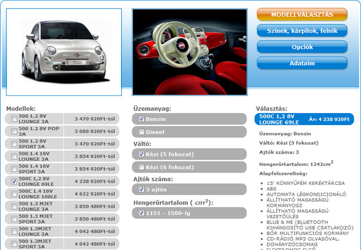Check the 500 1.3MJET LOUNGE 3A model
The height and width of the screenshot is (250, 361).
(15, 231)
